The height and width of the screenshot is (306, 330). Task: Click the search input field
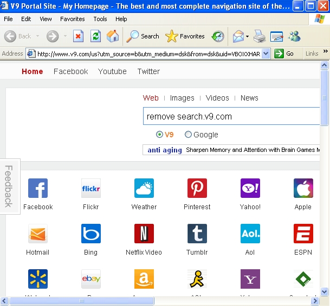coord(228,116)
